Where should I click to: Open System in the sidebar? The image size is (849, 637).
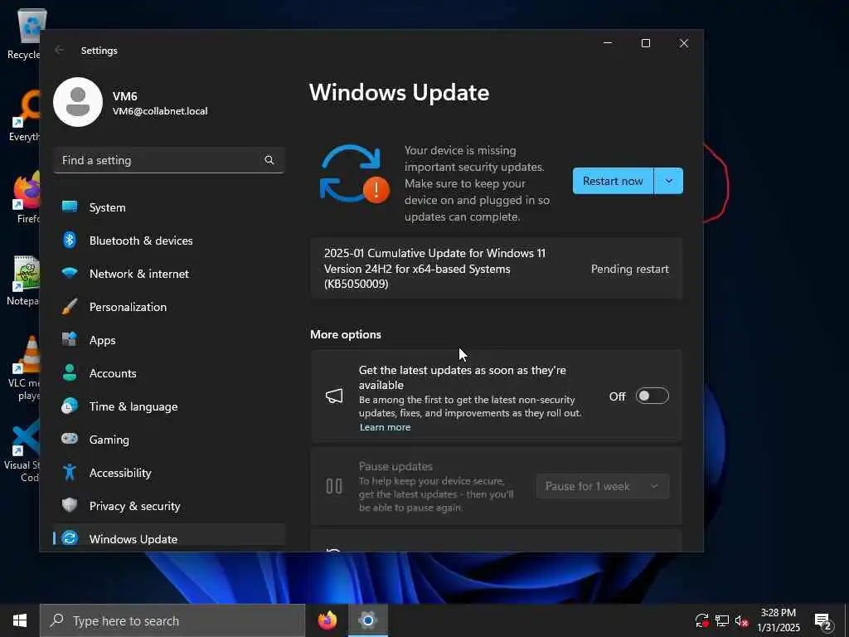coord(169,207)
